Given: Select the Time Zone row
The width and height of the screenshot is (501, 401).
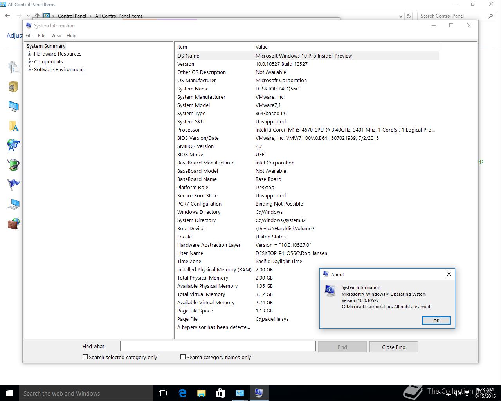Looking at the screenshot, I should 307,261.
